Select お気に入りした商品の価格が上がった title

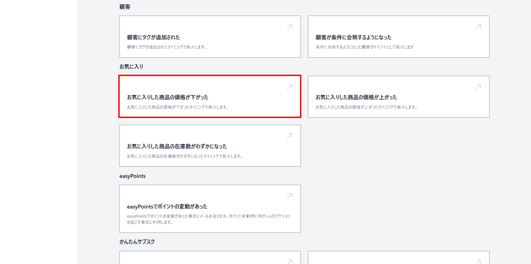point(356,97)
